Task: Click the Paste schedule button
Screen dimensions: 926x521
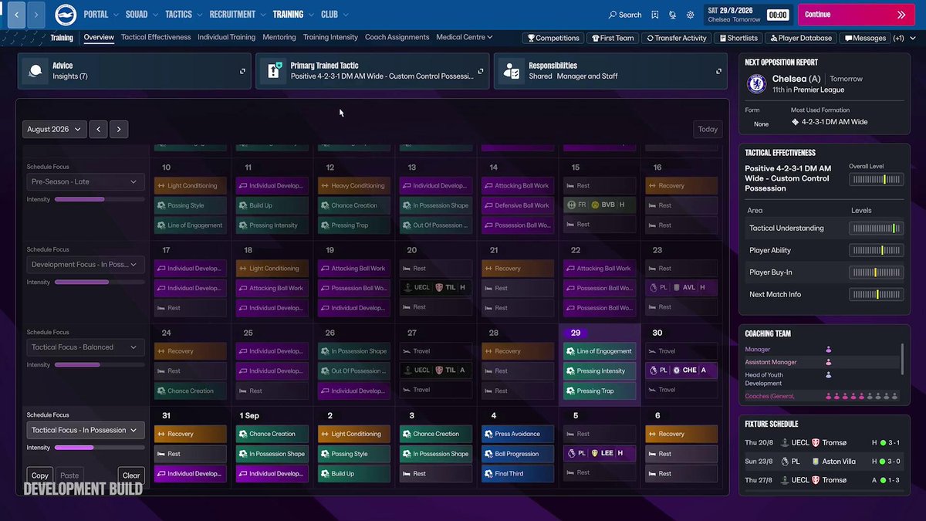Action: pyautogui.click(x=69, y=475)
